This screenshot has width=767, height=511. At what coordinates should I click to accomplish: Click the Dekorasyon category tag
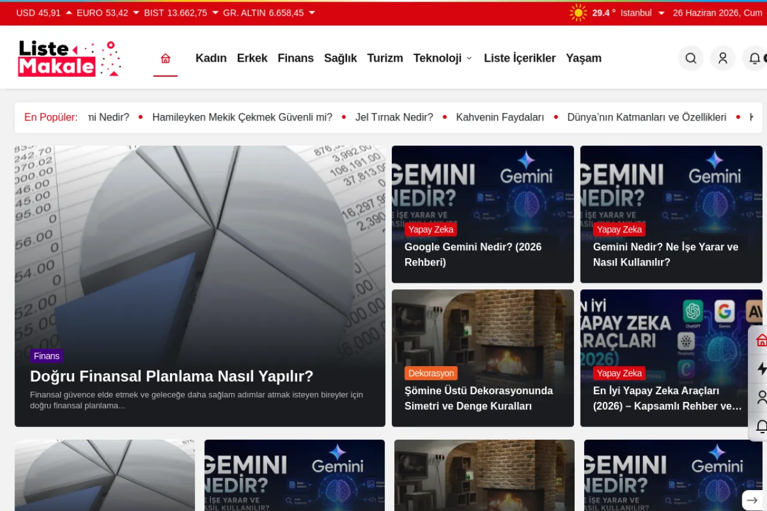coord(431,373)
